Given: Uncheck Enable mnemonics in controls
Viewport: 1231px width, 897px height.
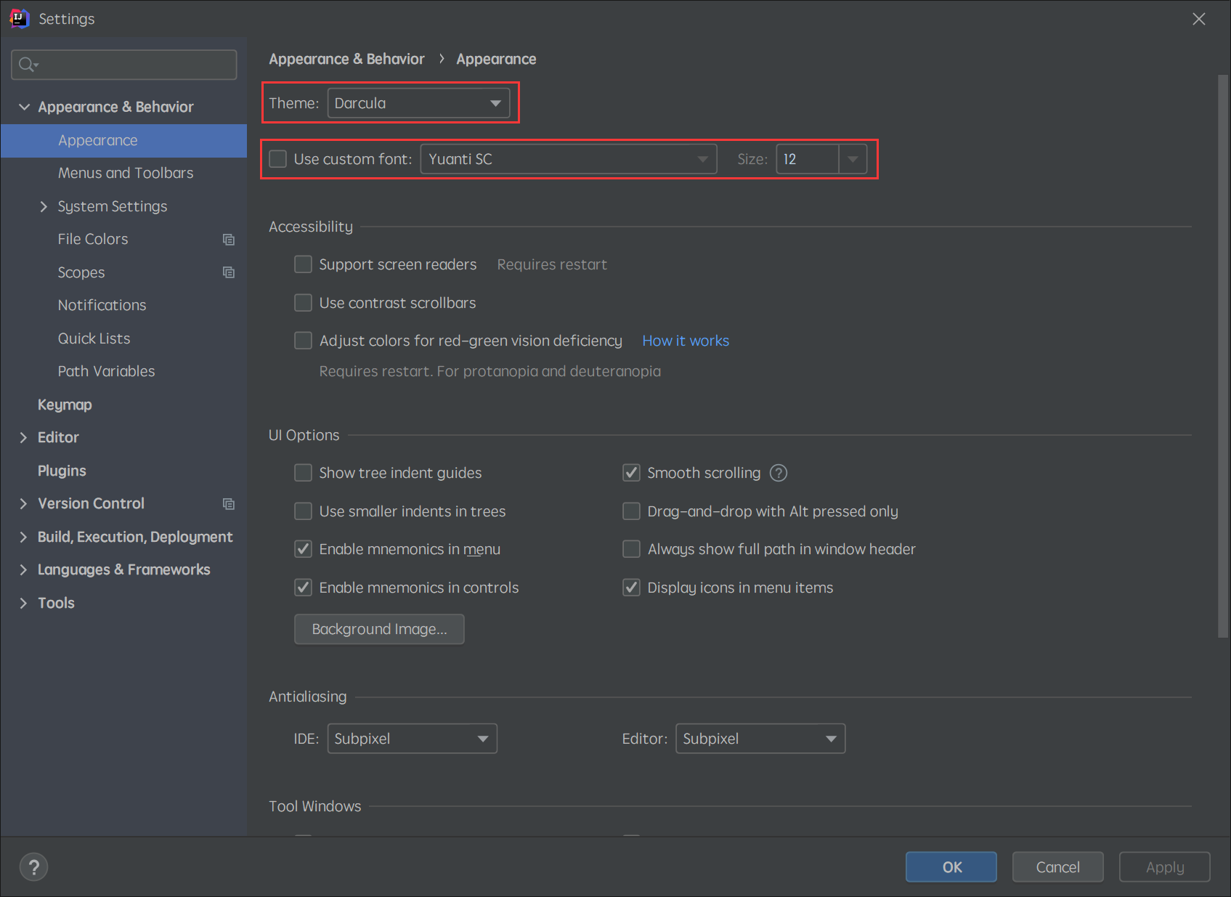Looking at the screenshot, I should tap(303, 588).
